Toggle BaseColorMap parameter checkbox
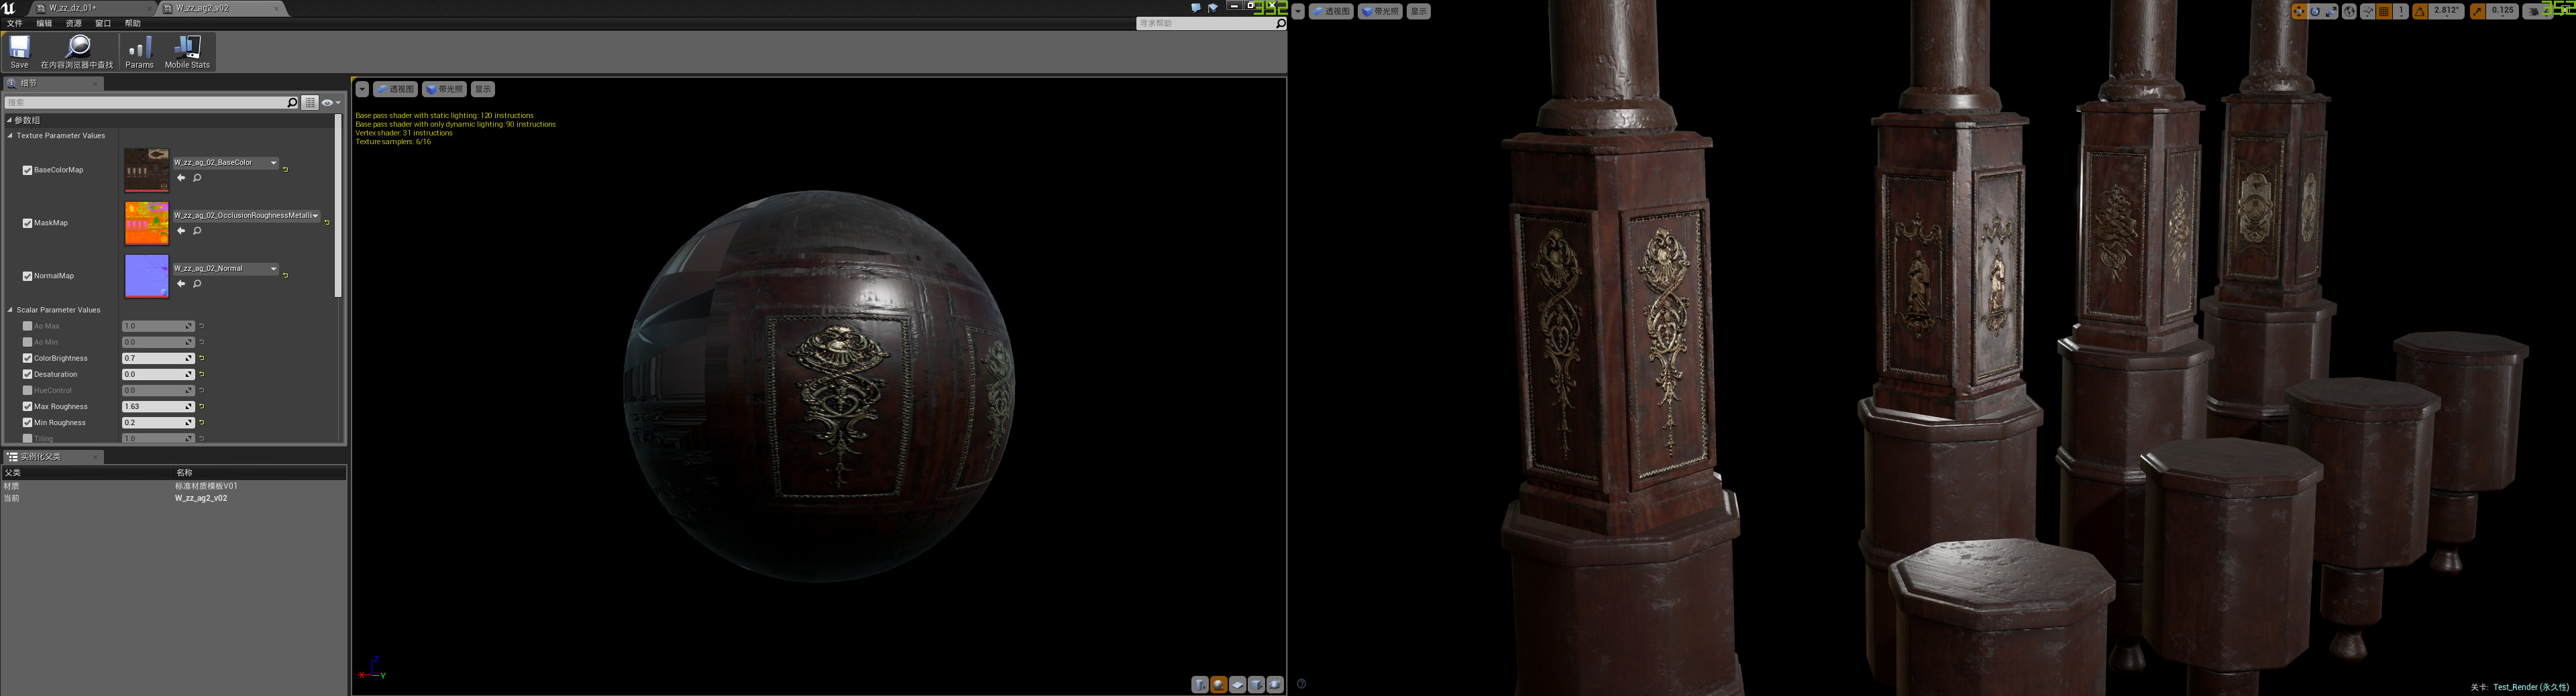This screenshot has width=2576, height=696. [27, 170]
